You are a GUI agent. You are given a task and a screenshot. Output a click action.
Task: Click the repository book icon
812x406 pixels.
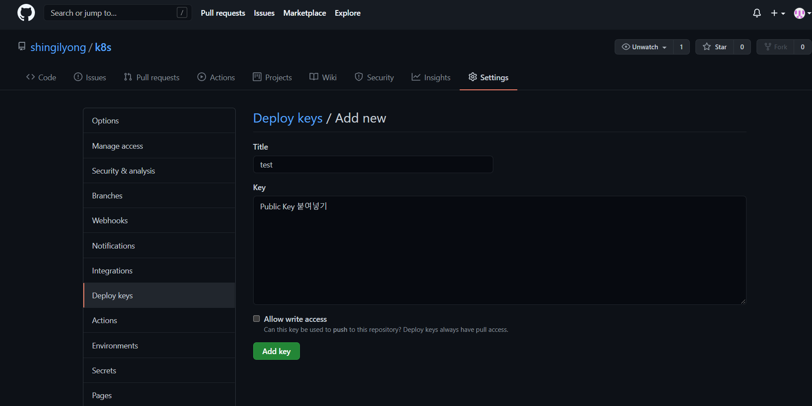tap(22, 46)
